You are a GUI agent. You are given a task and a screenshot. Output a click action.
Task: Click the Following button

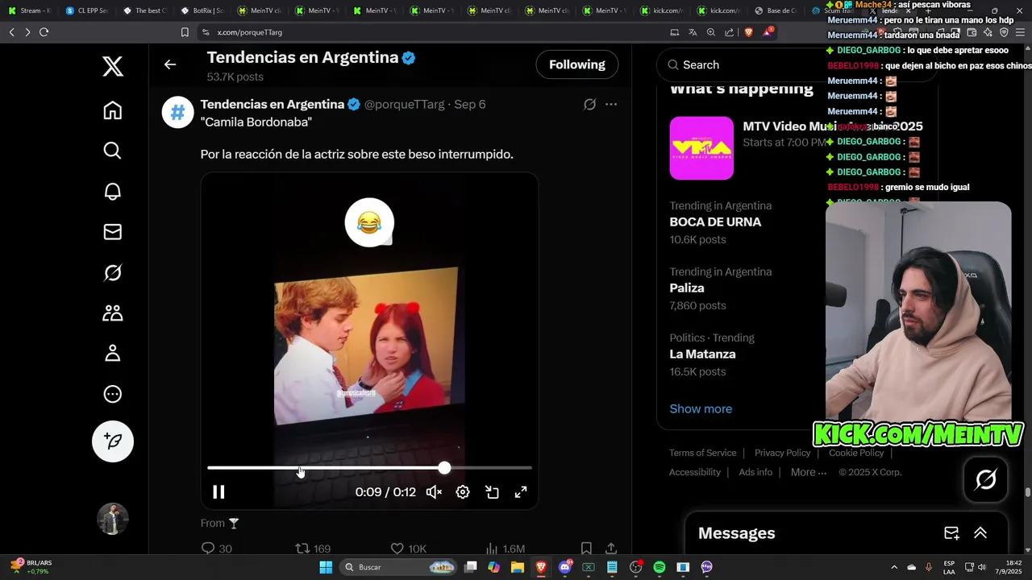coord(577,64)
